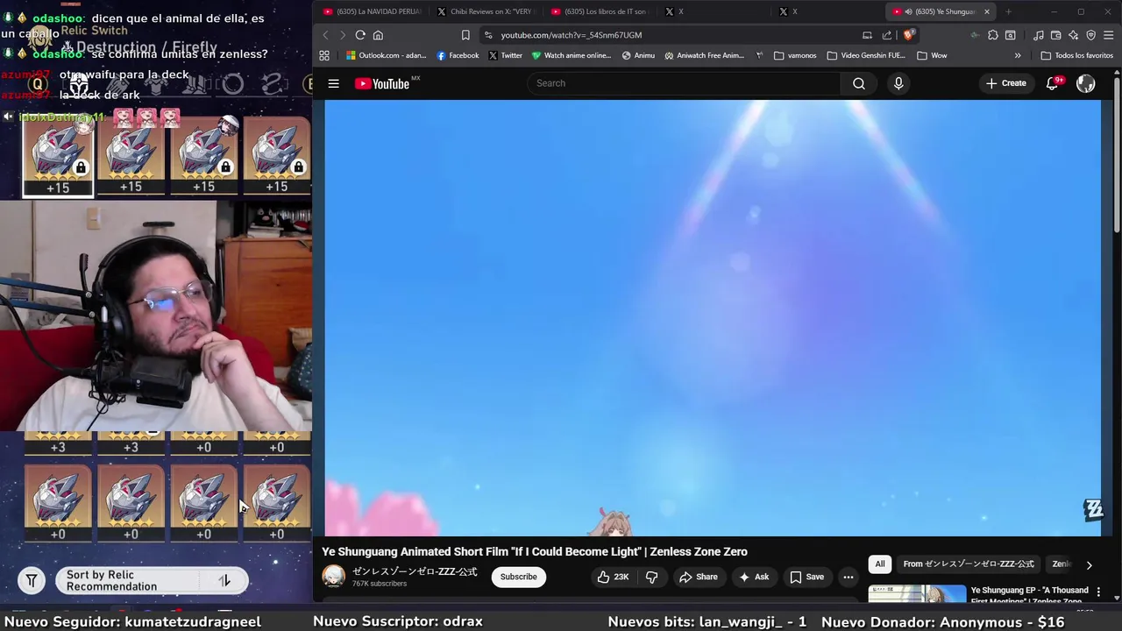
Task: Open the Wow bookmarks folder
Action: point(932,55)
